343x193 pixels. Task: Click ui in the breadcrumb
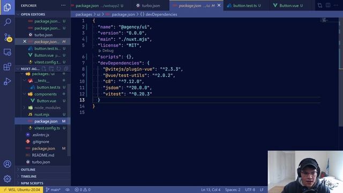click(99, 14)
